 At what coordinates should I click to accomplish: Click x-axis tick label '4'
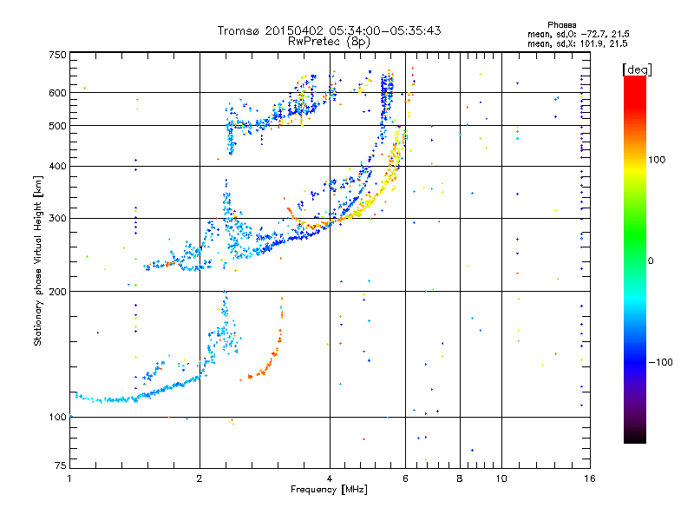pyautogui.click(x=330, y=478)
